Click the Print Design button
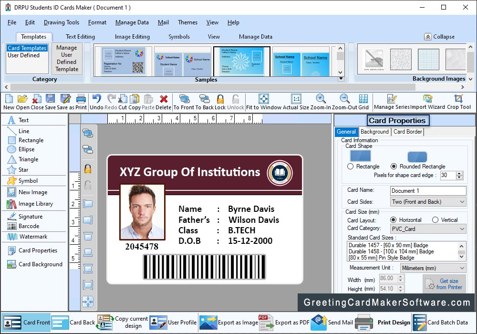Screen dimensions: 477x334 coord(383,323)
